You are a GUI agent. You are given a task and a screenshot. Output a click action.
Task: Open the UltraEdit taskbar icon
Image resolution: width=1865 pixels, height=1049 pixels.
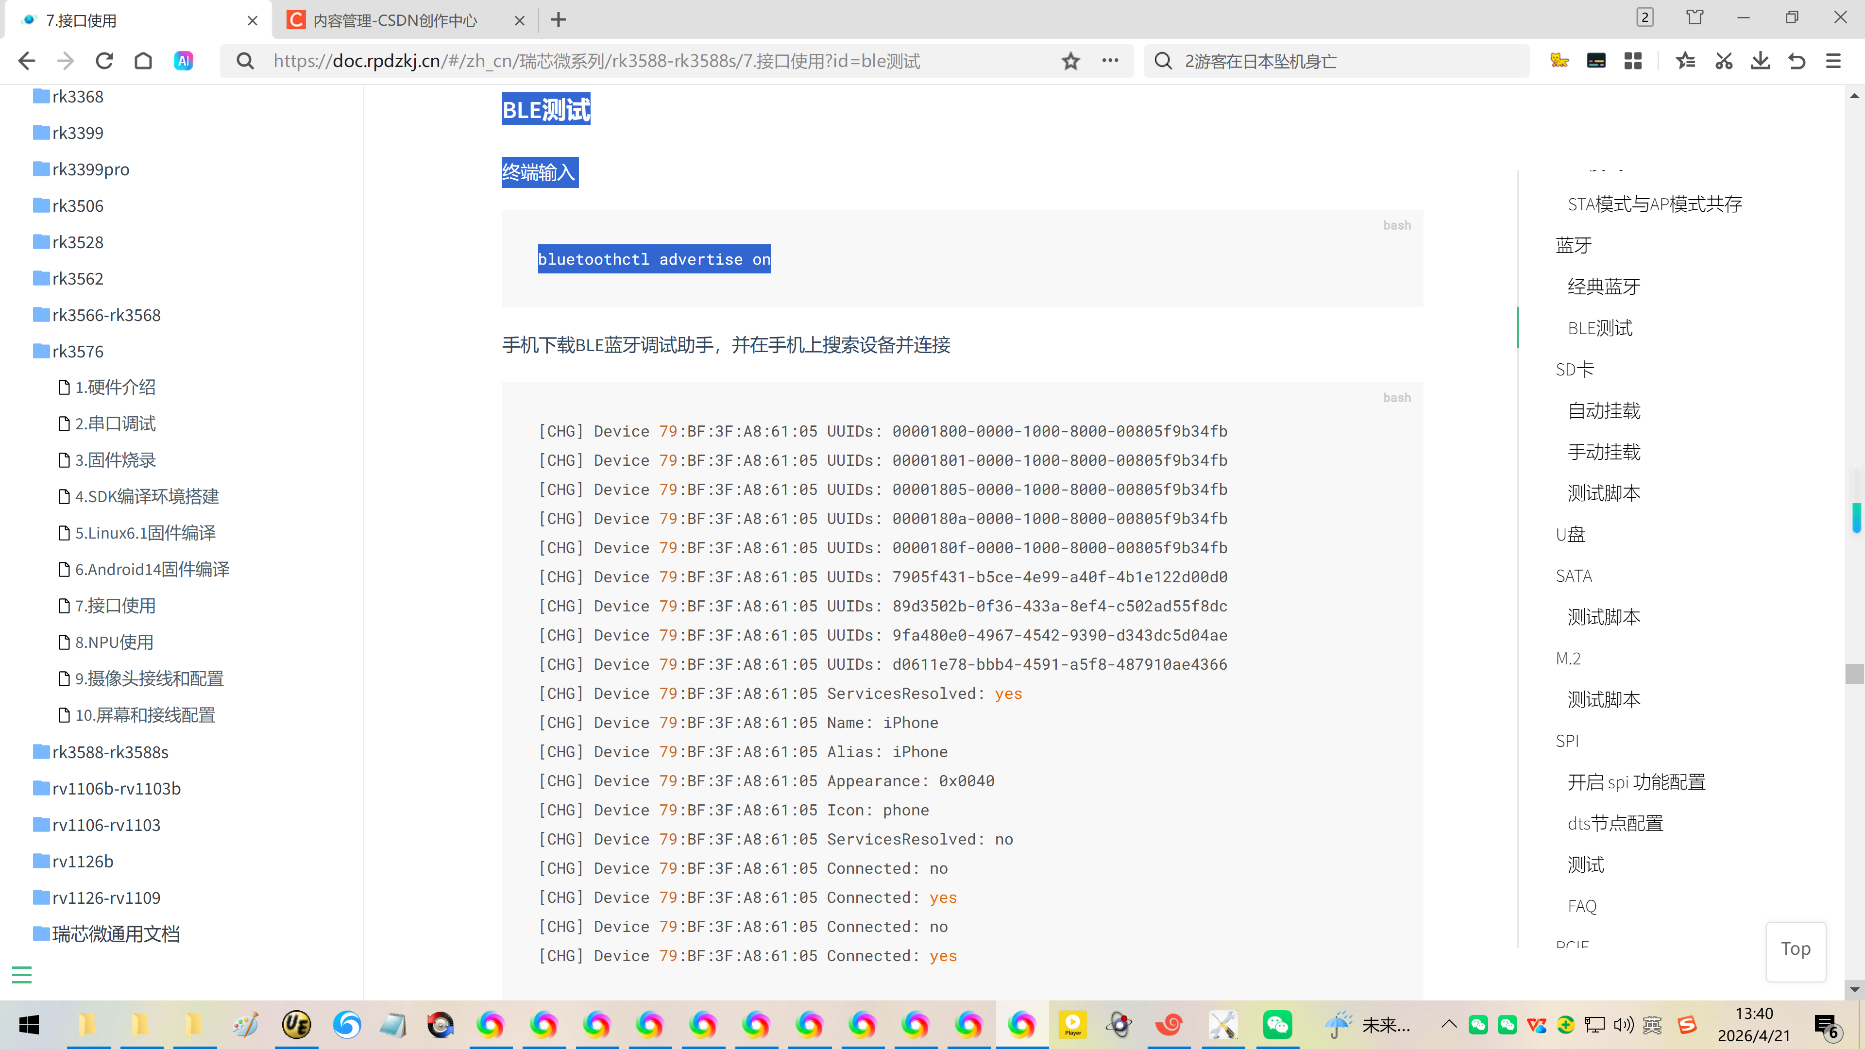pos(296,1024)
